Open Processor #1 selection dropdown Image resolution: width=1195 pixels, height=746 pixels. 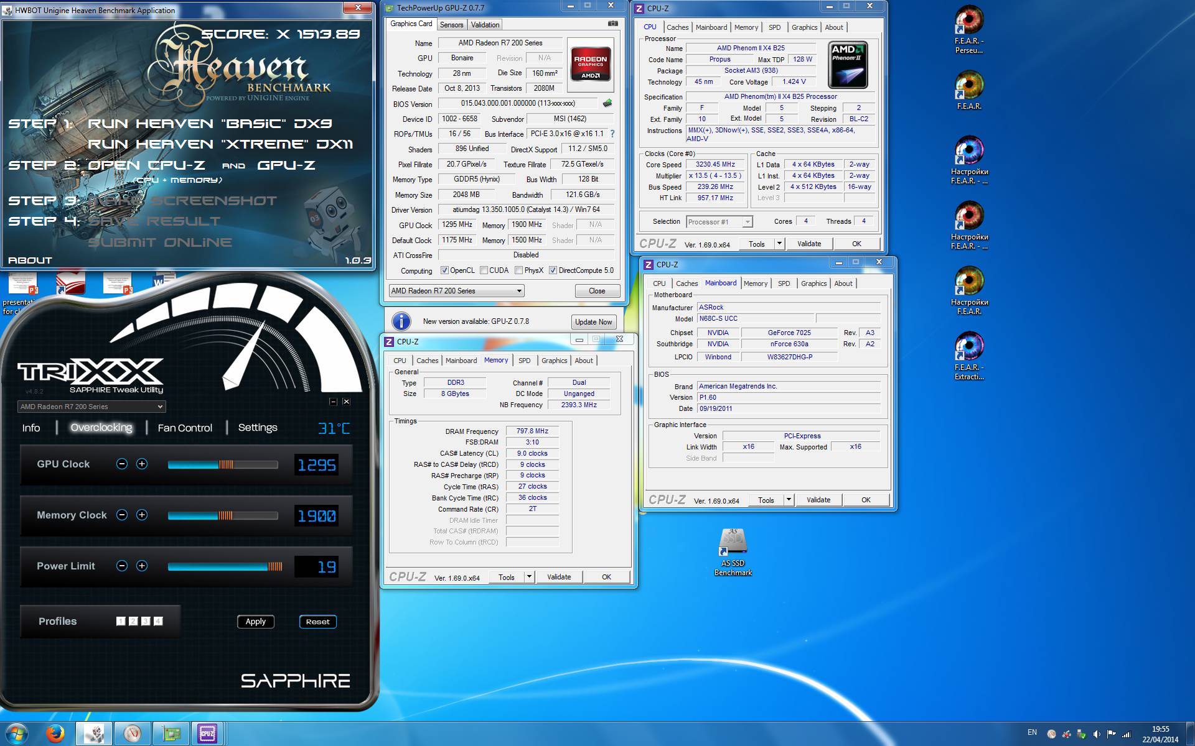click(x=719, y=222)
